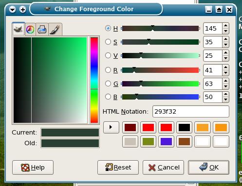Select the V value radio button
This screenshot has width=242, height=186.
coord(108,55)
